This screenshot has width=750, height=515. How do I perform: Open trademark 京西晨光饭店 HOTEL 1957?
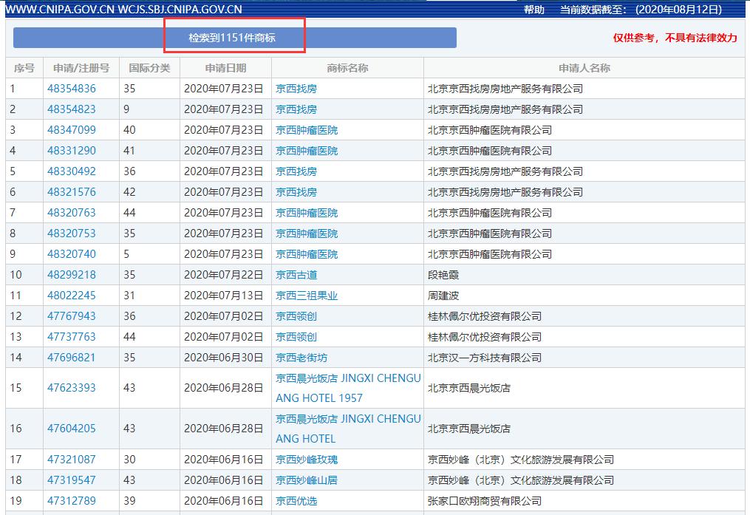(x=348, y=388)
